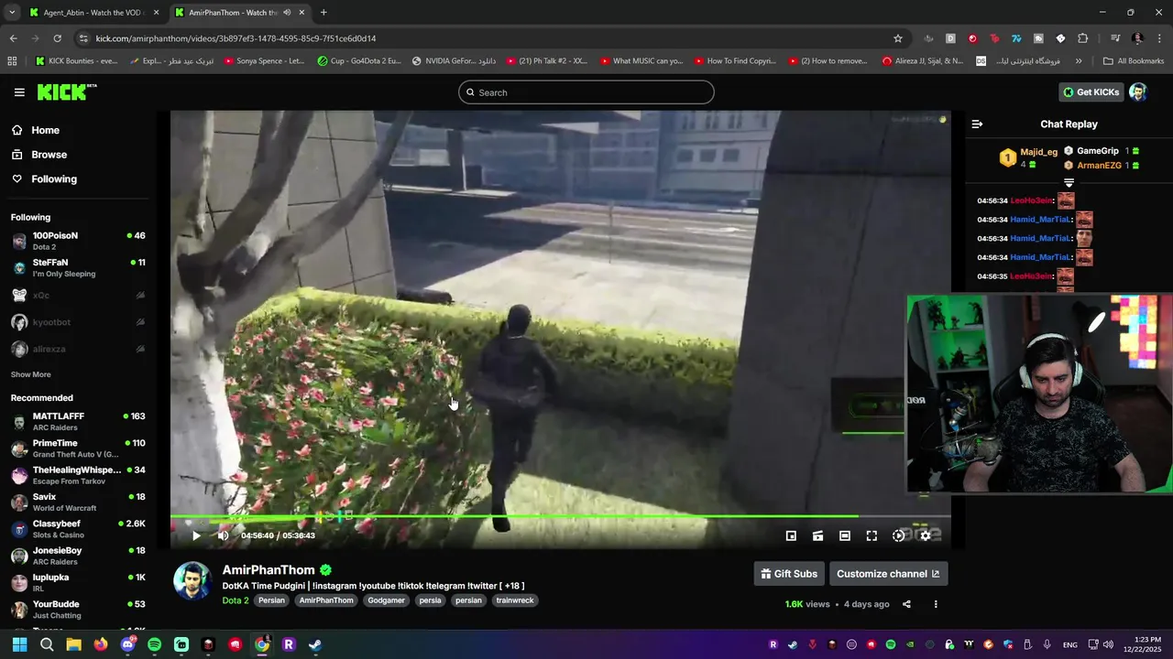The height and width of the screenshot is (659, 1173).
Task: Open KICK Bounties bookmark
Action: point(76,61)
